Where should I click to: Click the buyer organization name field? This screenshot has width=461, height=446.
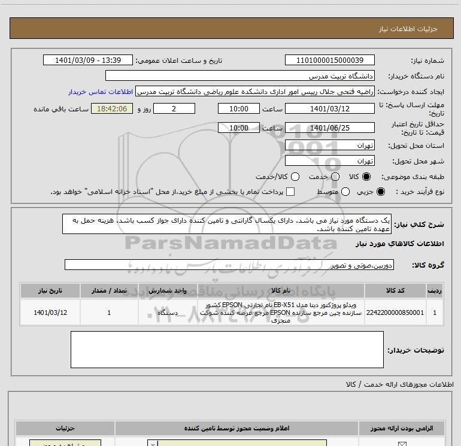240,76
